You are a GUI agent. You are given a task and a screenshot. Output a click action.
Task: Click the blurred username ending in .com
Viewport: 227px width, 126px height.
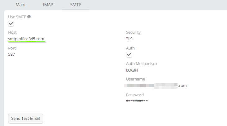click(x=156, y=86)
